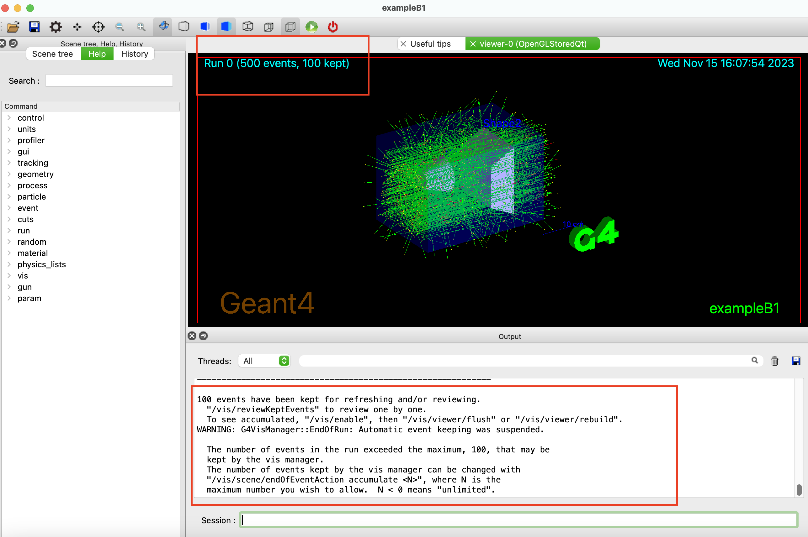Open file via folder toolbar icon
Image resolution: width=808 pixels, height=537 pixels.
[x=13, y=27]
